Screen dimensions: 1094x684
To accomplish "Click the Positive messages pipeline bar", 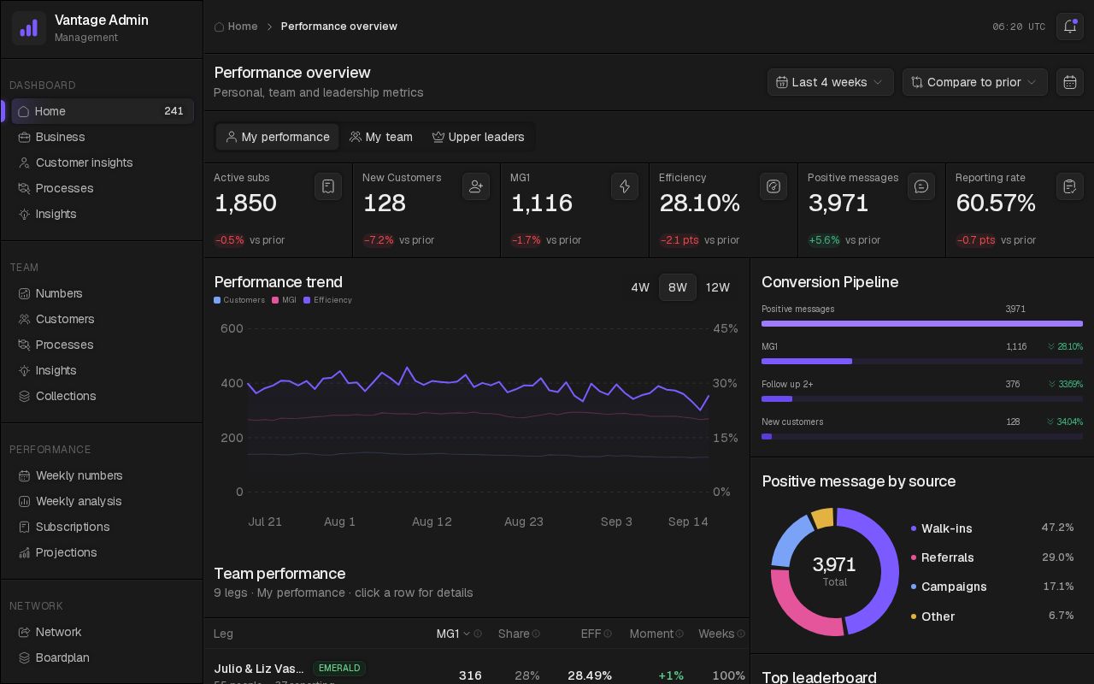I will tap(922, 323).
